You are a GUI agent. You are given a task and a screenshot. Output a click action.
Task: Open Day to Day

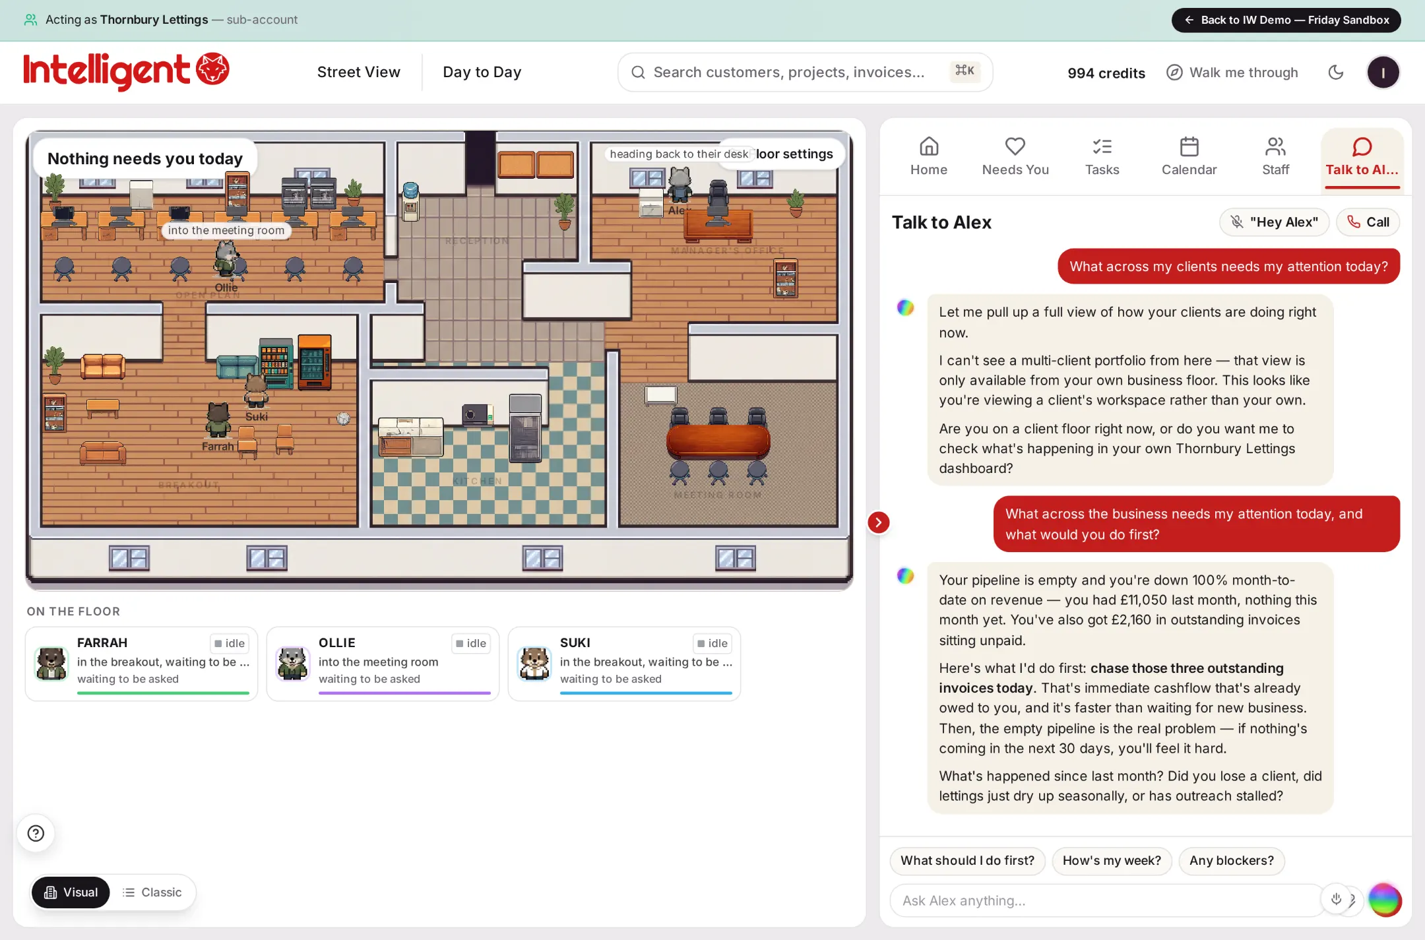482,73
